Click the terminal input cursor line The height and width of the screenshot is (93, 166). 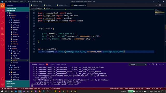click(32, 86)
